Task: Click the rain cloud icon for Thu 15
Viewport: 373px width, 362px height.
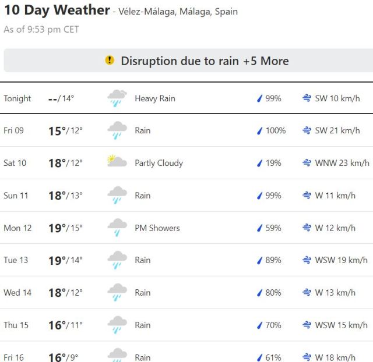Action: click(117, 325)
